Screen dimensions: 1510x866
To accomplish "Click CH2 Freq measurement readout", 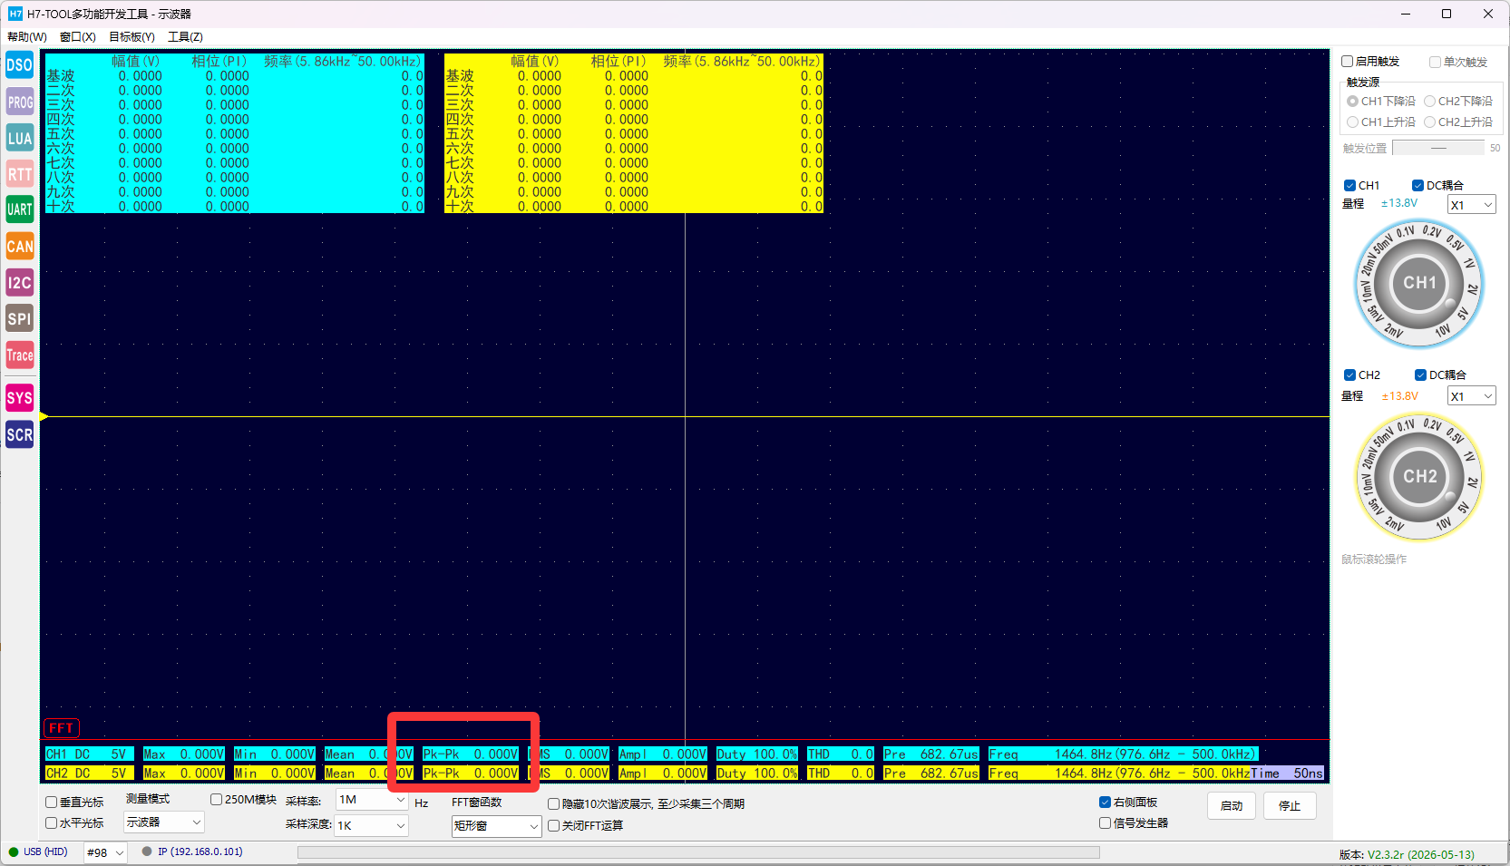I will 1119,774.
